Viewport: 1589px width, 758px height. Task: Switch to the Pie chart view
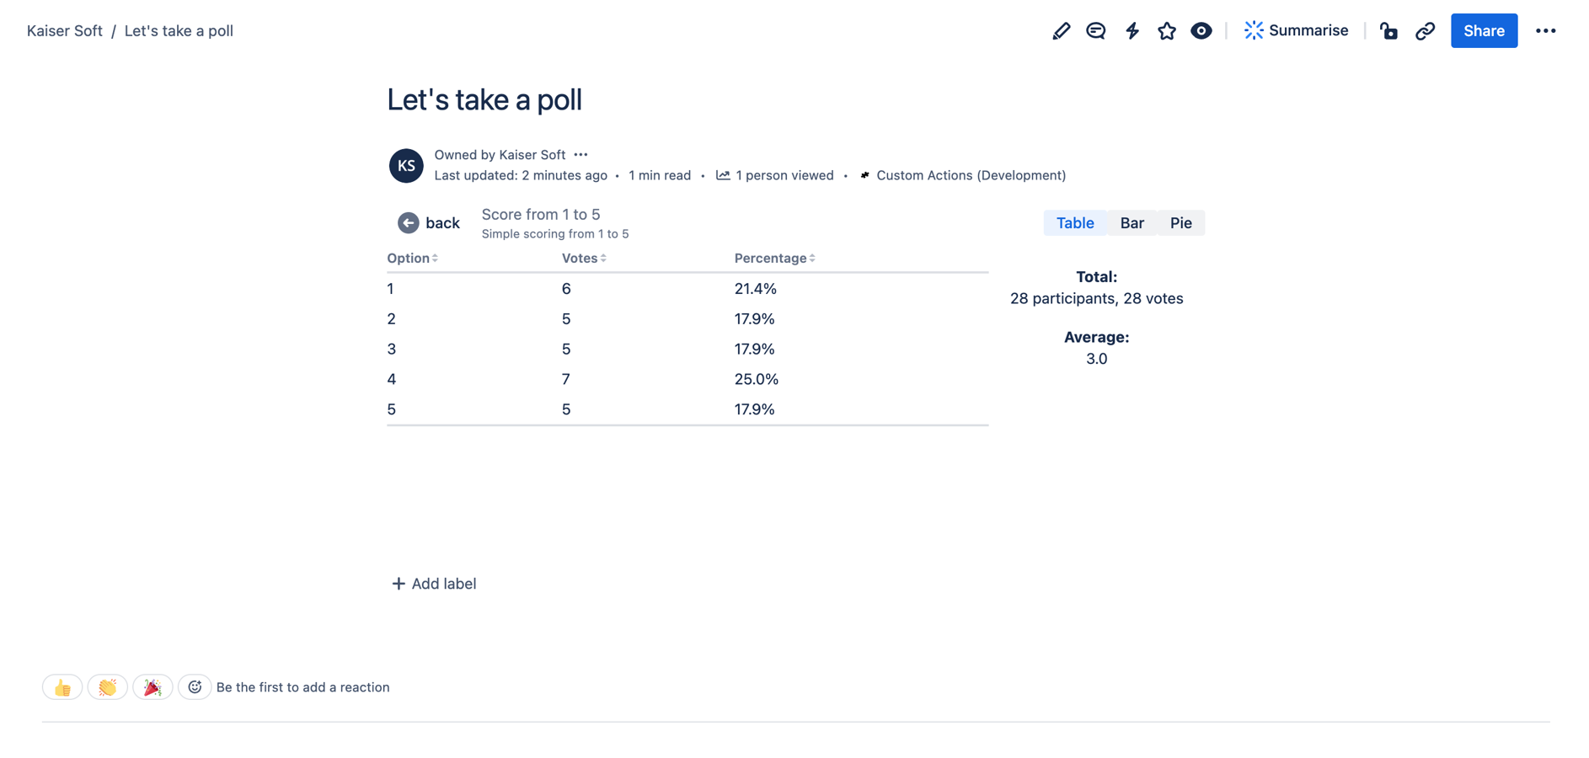[1180, 223]
